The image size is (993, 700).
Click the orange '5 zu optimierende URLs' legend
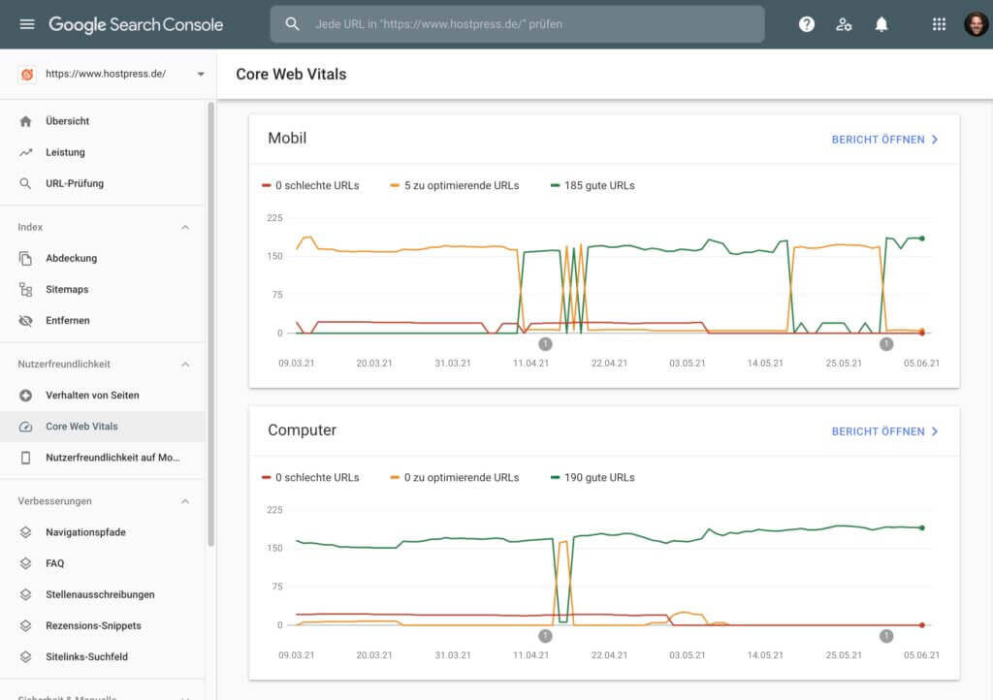tap(454, 185)
